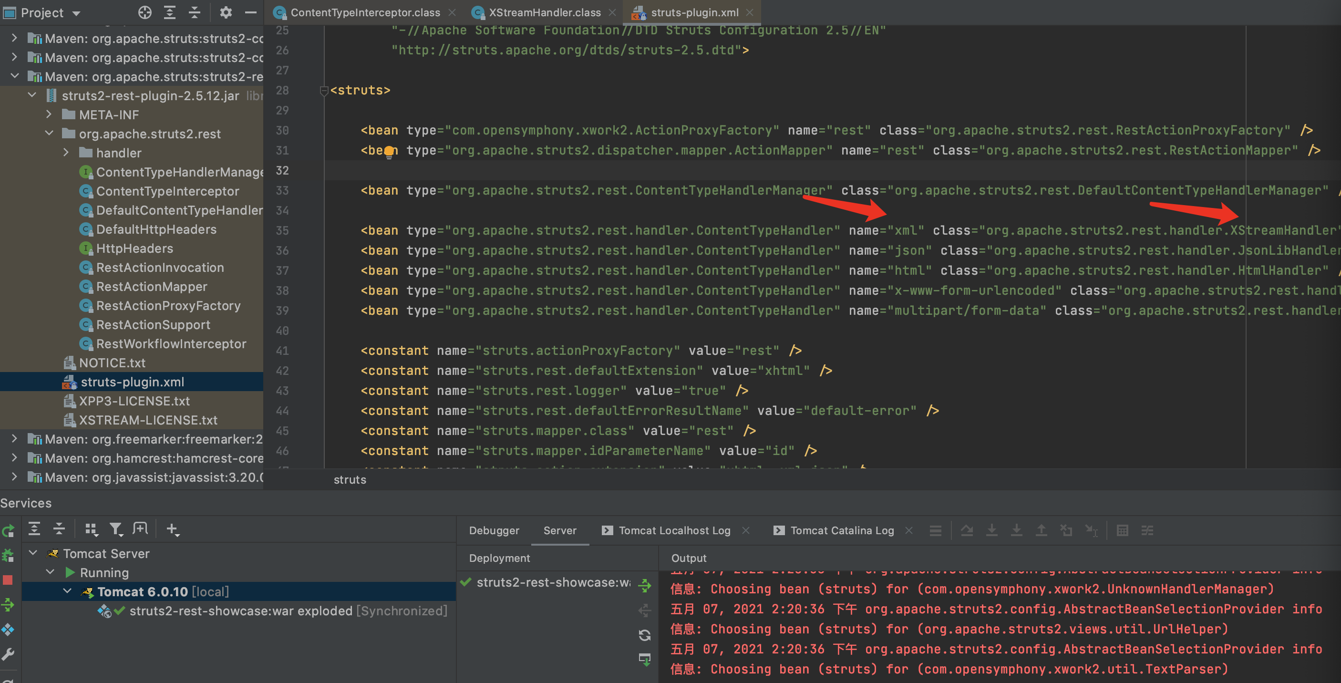This screenshot has width=1341, height=683.
Task: Close the Tomcat Localhost Log tab
Action: point(745,530)
